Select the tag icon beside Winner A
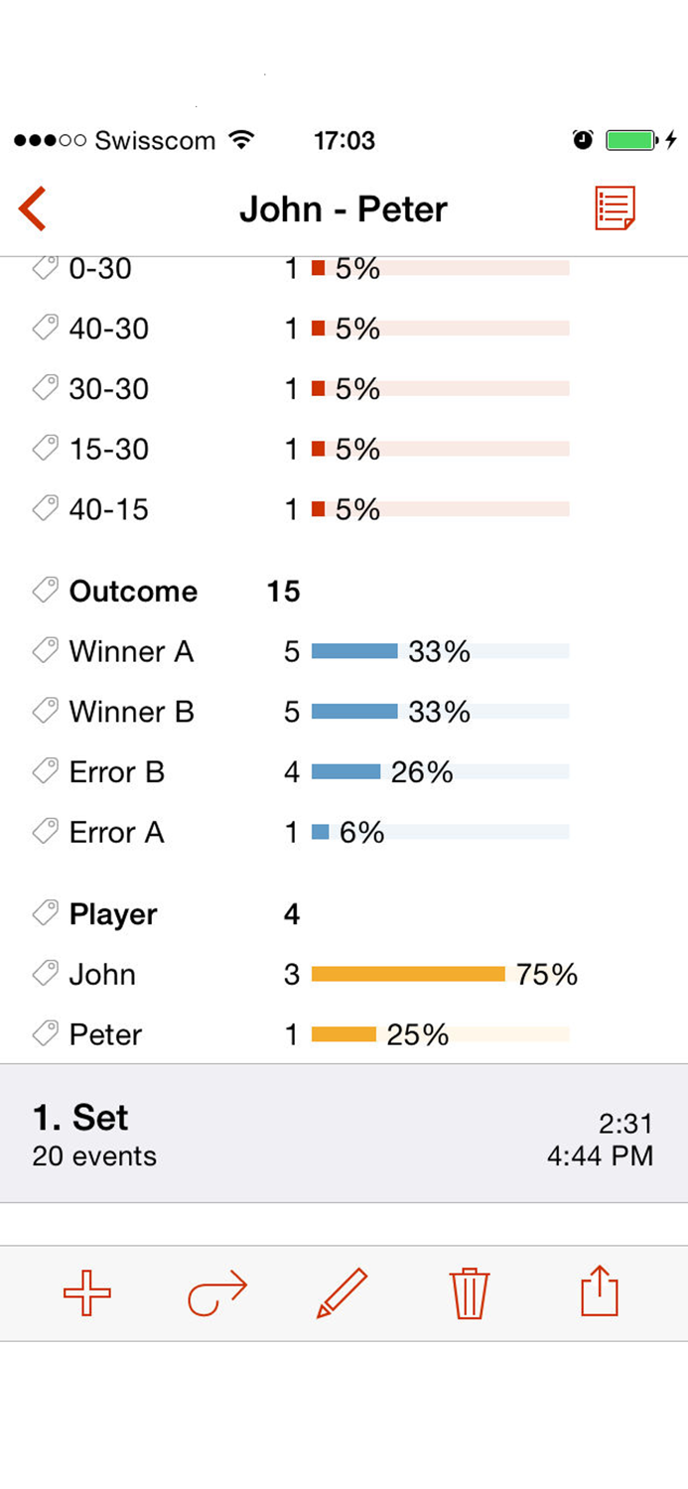Image resolution: width=688 pixels, height=1489 pixels. coord(44,649)
